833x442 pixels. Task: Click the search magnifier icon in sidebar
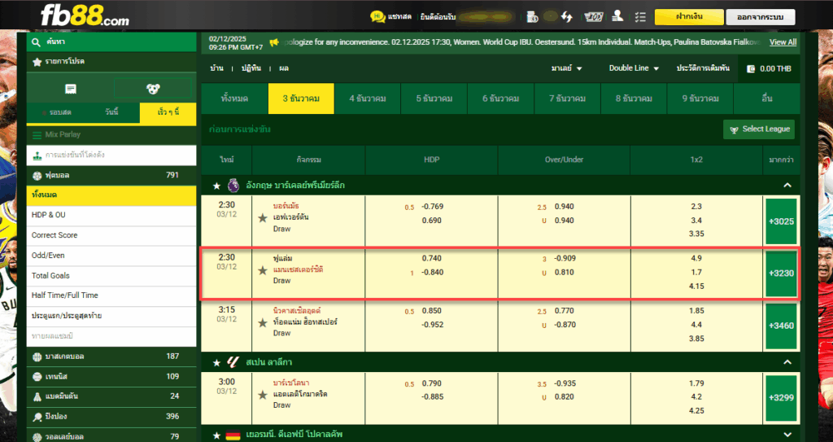tap(36, 42)
